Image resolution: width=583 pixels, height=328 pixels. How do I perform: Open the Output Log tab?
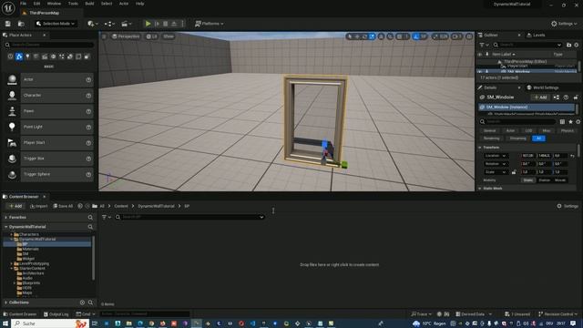(x=56, y=314)
